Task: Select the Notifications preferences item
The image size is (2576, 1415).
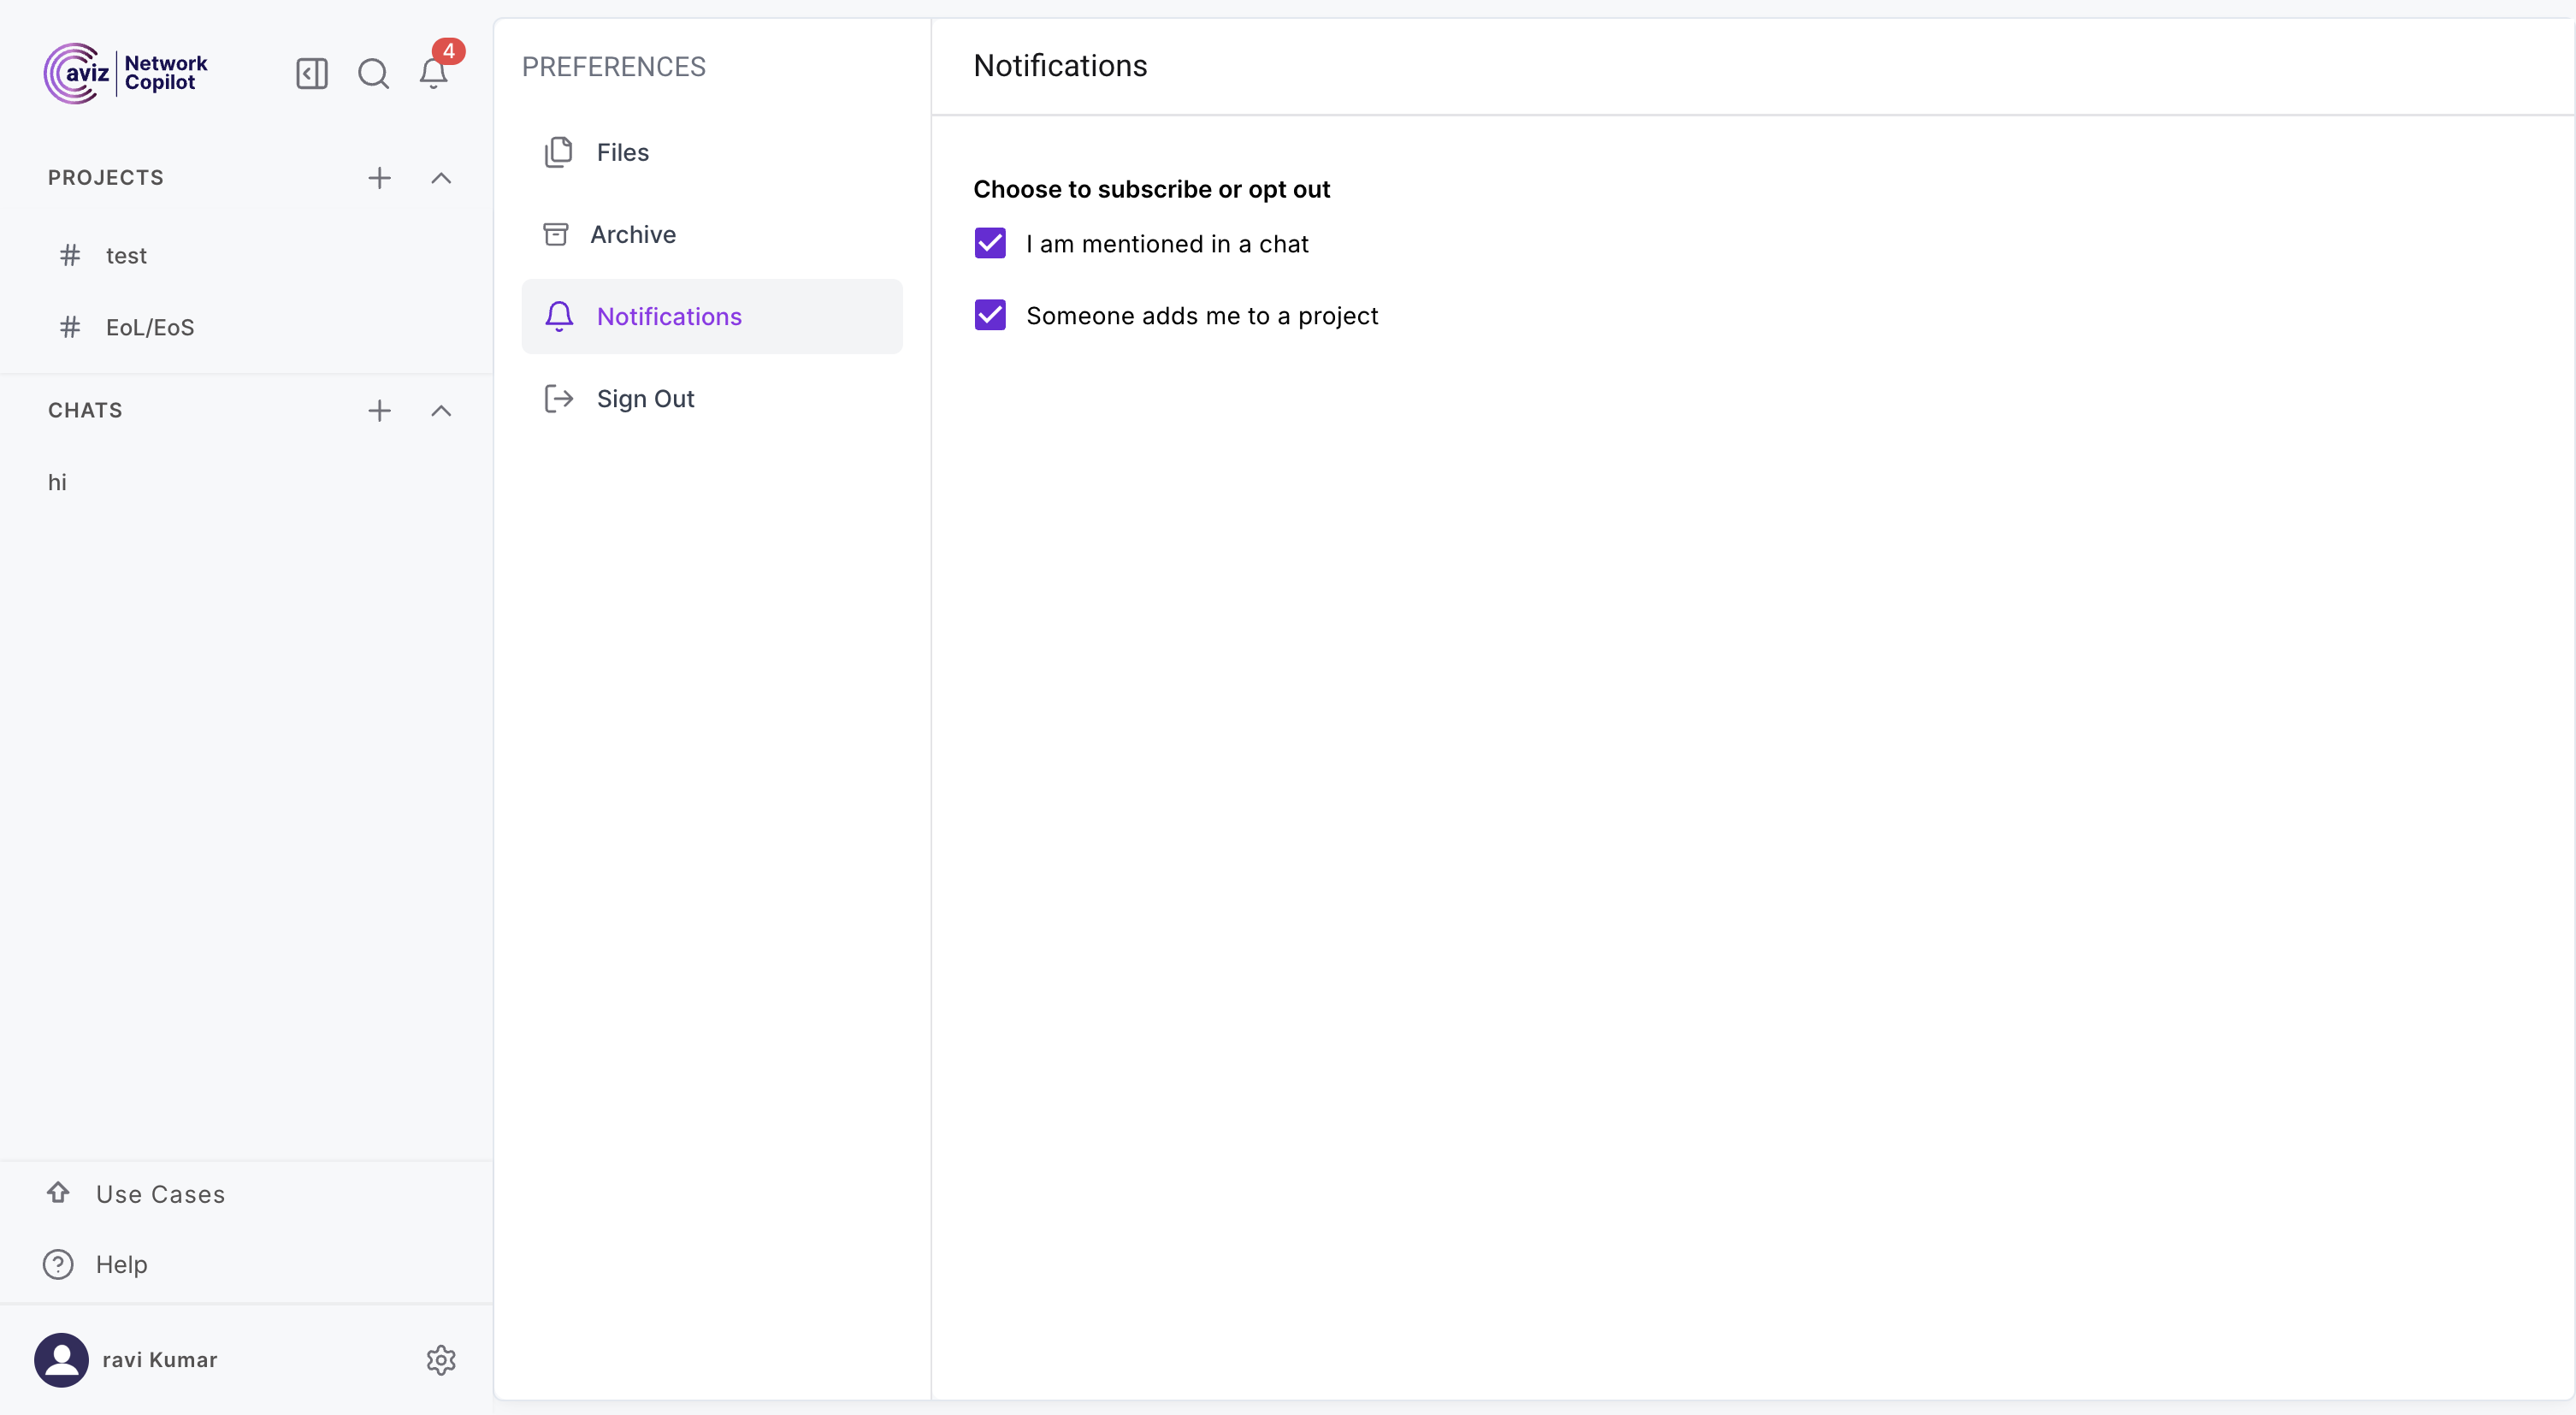Action: [x=668, y=316]
